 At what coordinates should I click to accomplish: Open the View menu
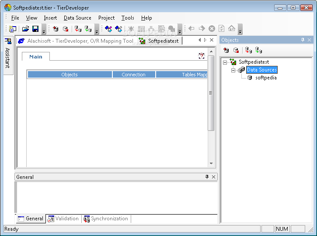click(31, 18)
